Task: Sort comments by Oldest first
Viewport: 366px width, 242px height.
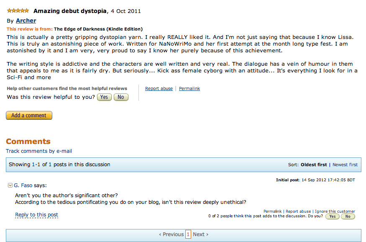Action: click(314, 165)
